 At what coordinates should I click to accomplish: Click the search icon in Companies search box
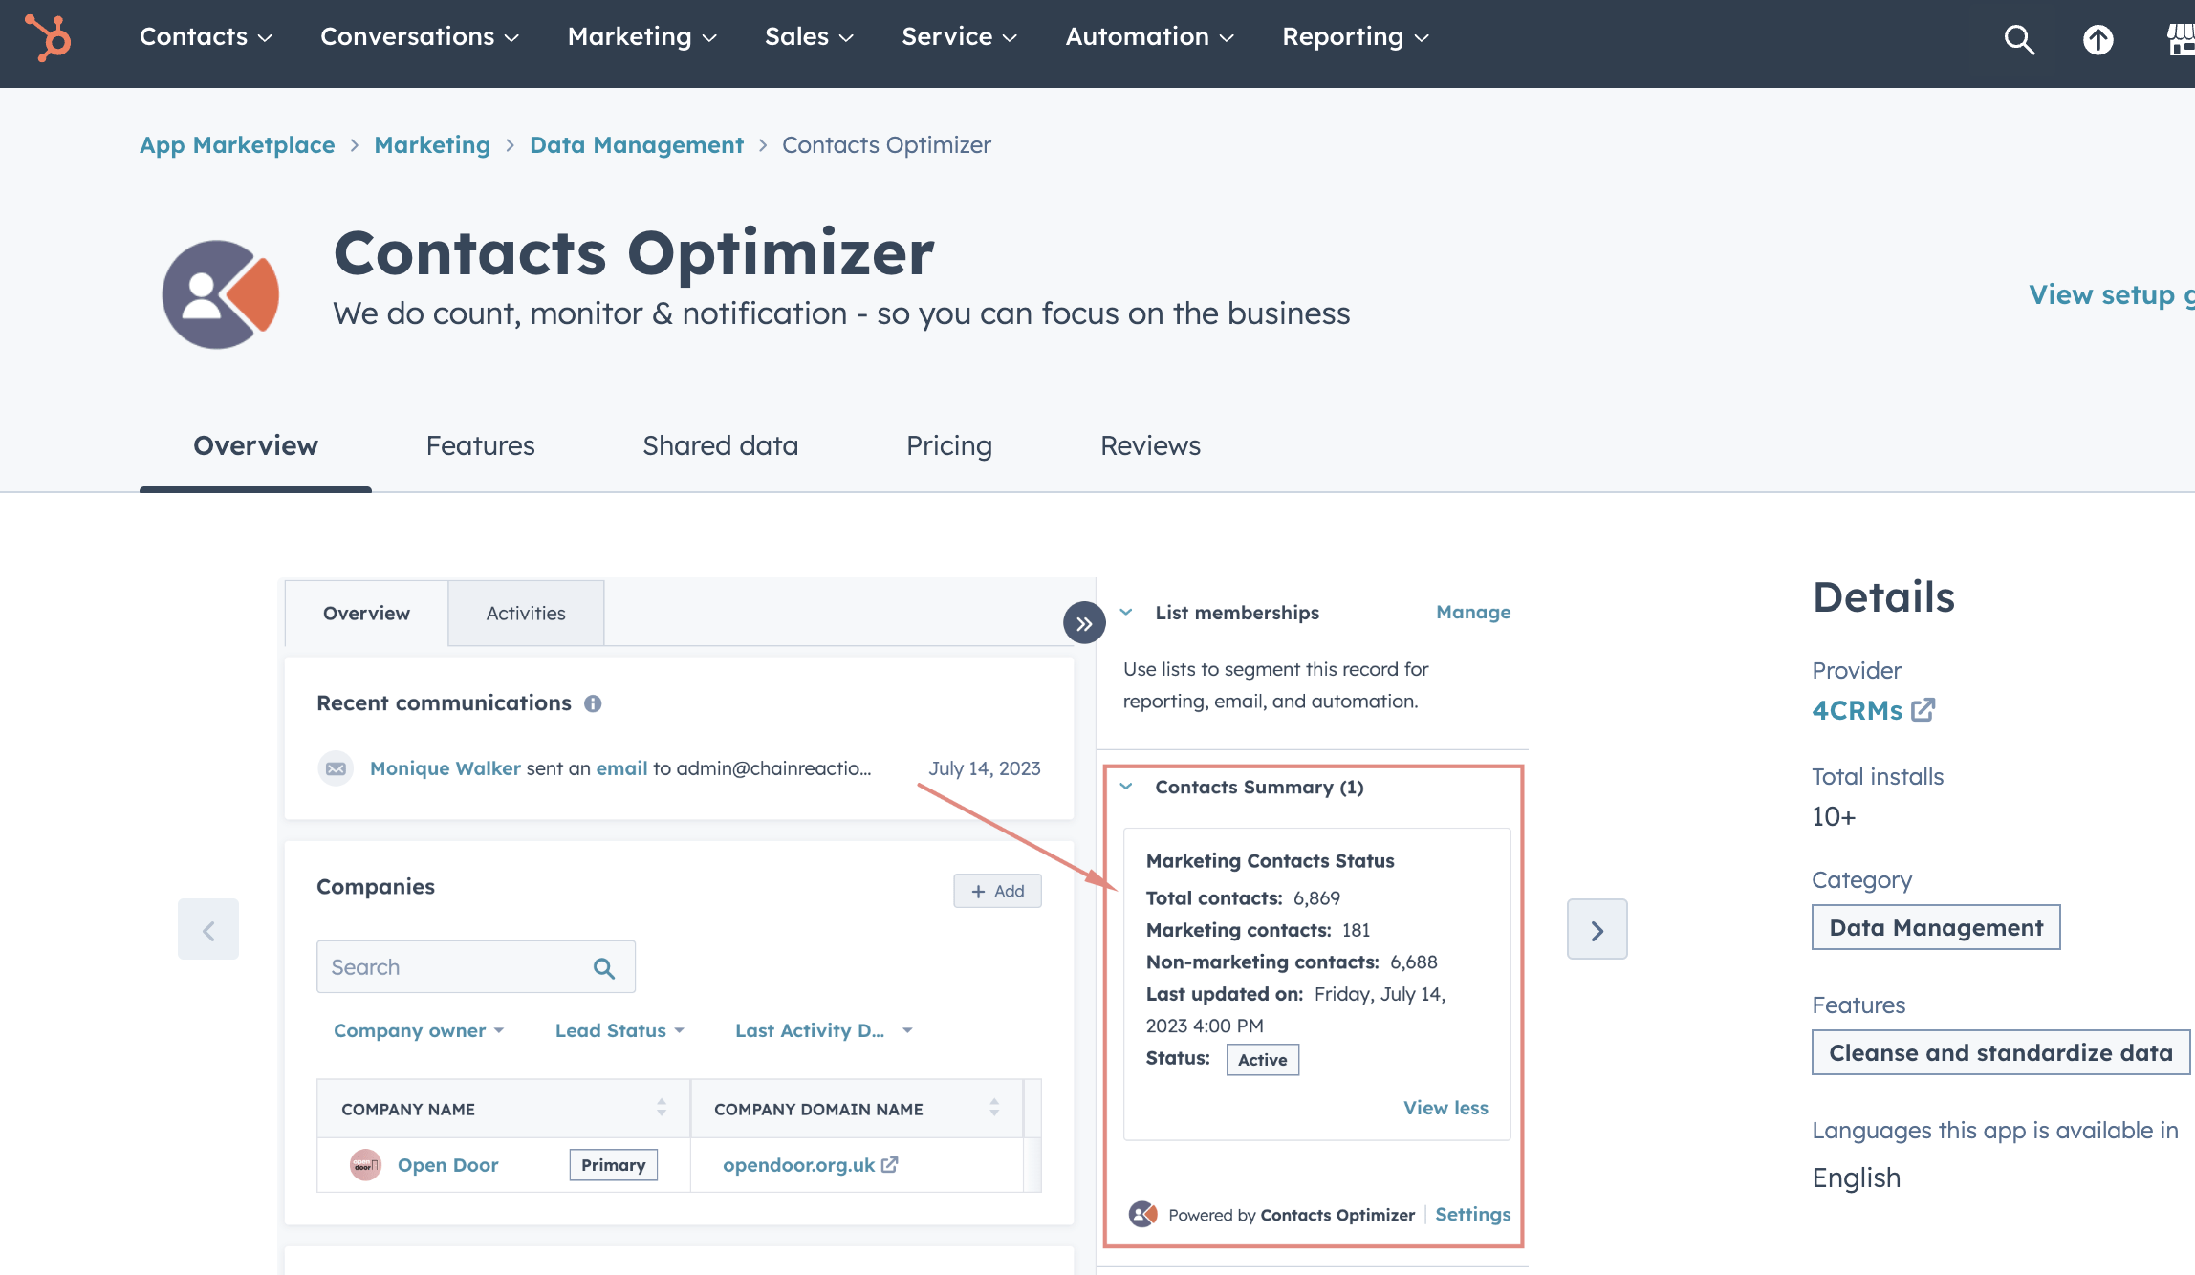[x=603, y=968]
